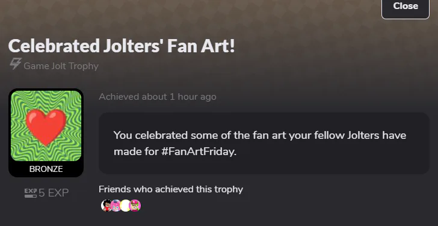Image resolution: width=438 pixels, height=226 pixels.
Task: Open the pink-haired blue-eyed friend avatar
Action: pos(116,206)
